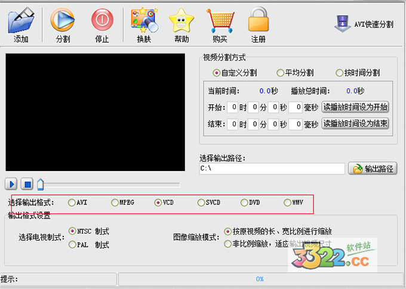Viewport: 406px width, 289px height.
Task: Click the 0% progress bar
Action: tap(260, 279)
